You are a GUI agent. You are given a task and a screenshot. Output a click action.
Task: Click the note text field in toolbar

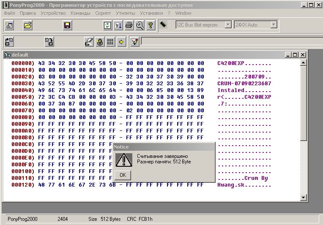(228, 41)
